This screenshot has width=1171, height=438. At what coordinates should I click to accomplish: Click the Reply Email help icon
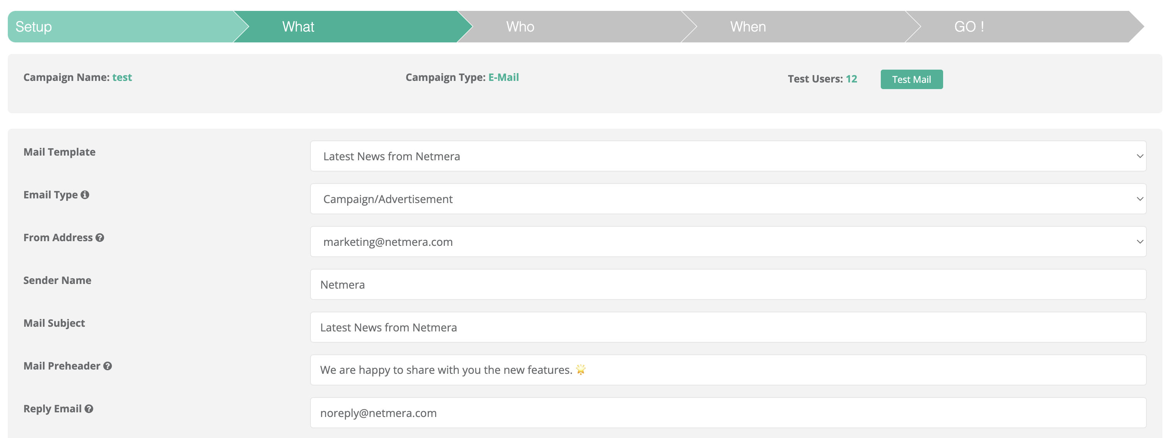pyautogui.click(x=89, y=408)
